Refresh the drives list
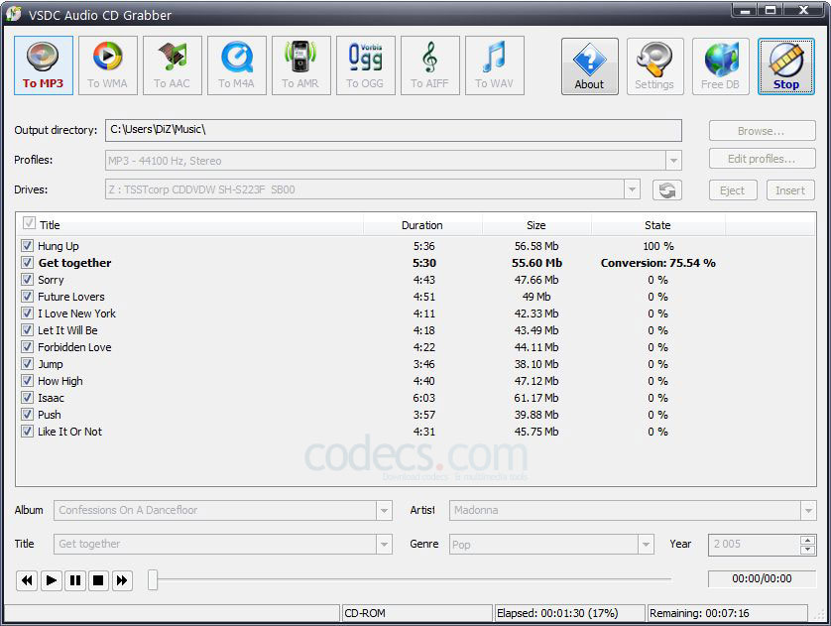The image size is (831, 626). [666, 189]
